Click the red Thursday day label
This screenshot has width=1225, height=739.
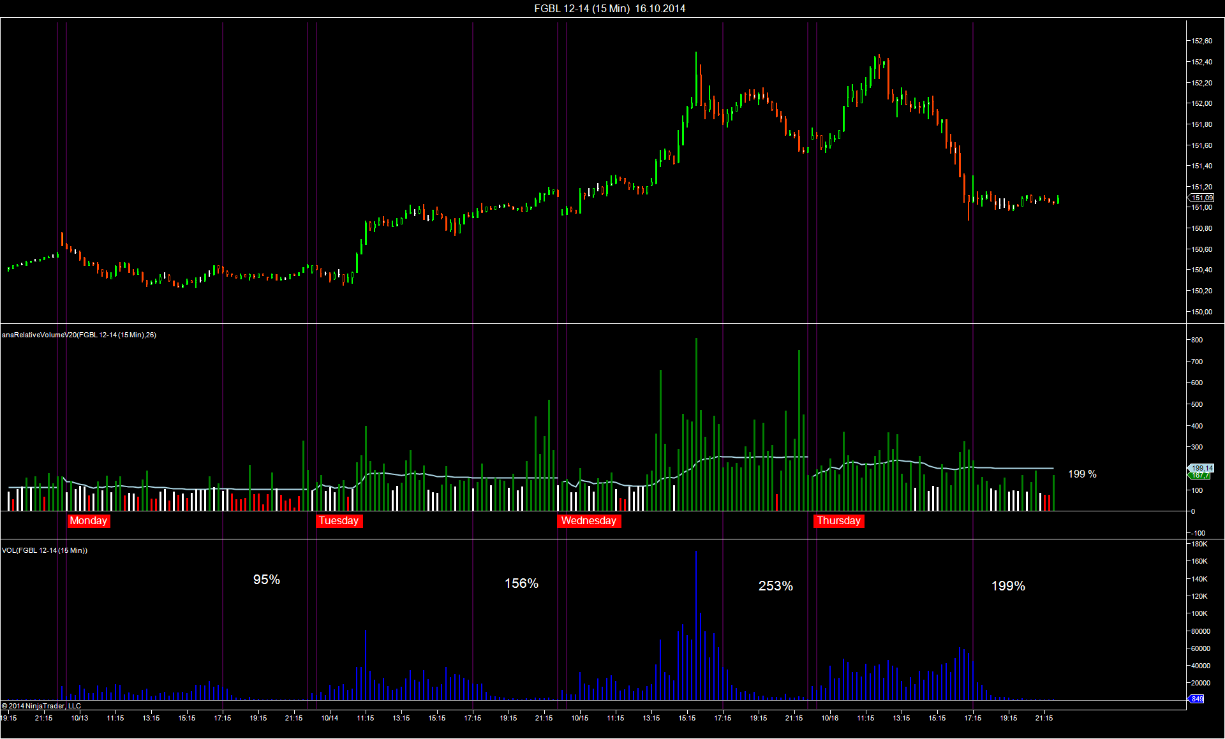[839, 521]
